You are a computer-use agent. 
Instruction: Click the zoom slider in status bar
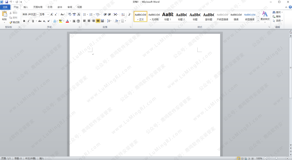click(276, 158)
